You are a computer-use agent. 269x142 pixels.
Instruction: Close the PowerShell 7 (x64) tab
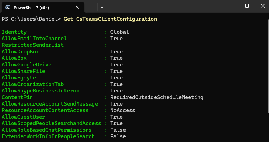click(77, 7)
